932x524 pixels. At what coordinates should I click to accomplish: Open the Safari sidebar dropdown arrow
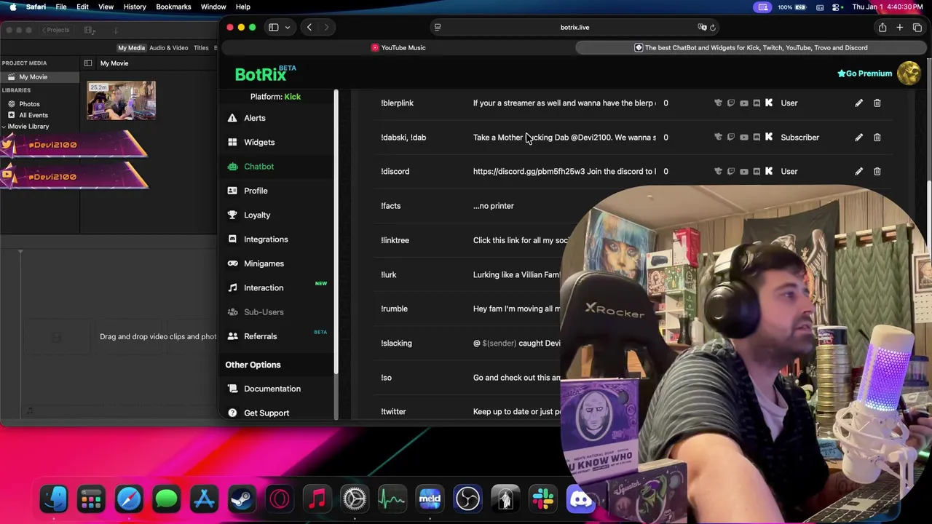(288, 28)
